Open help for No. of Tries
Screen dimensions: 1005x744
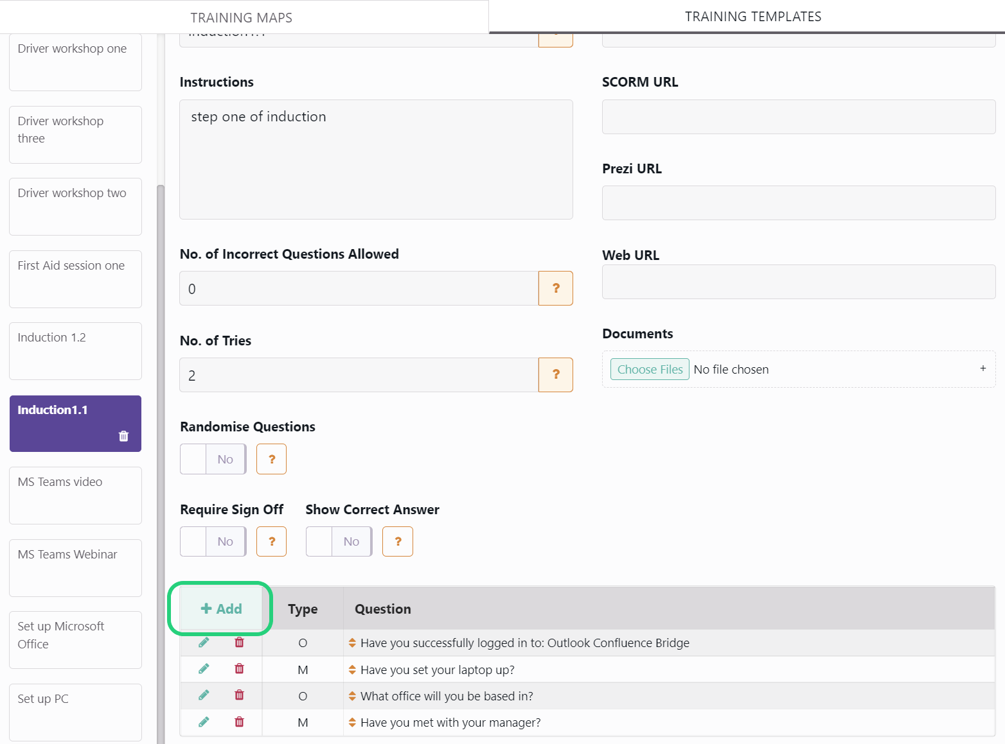coord(556,375)
